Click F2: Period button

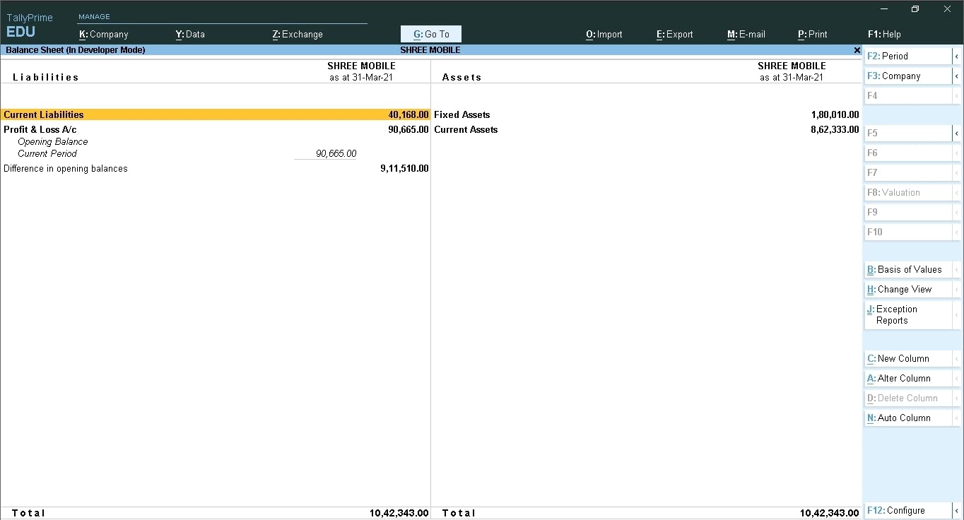908,56
